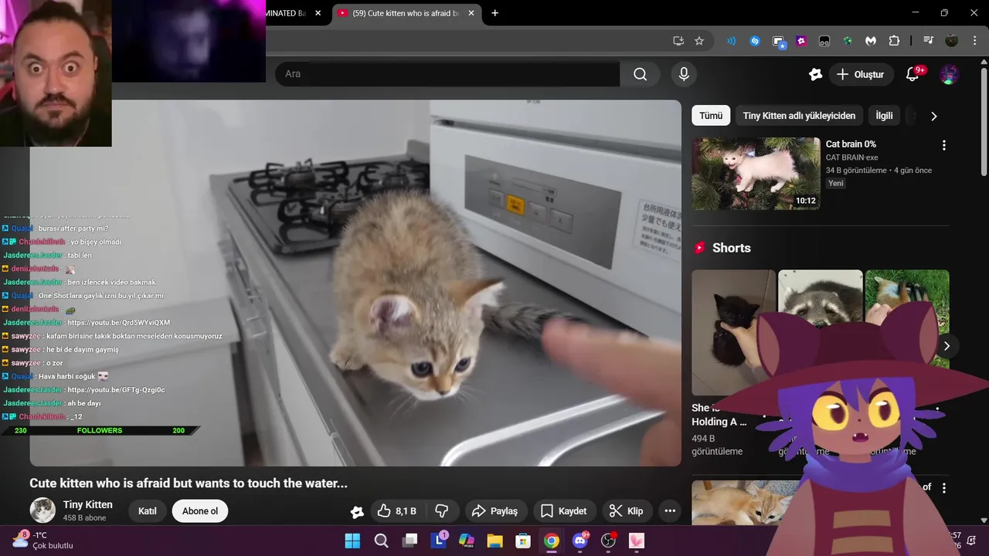The height and width of the screenshot is (556, 989).
Task: Create a clip with Klip button
Action: pos(627,511)
